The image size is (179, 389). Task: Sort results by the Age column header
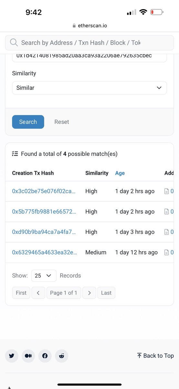click(120, 173)
